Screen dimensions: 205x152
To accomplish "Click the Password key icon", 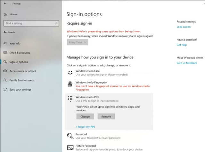I will coord(70,136).
